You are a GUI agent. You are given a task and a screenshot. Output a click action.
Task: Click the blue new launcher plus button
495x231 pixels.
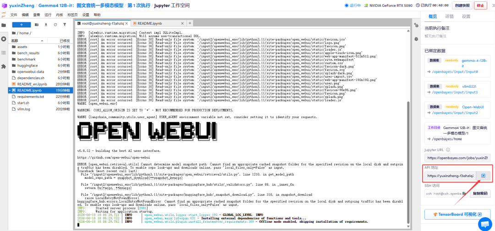click(x=22, y=25)
